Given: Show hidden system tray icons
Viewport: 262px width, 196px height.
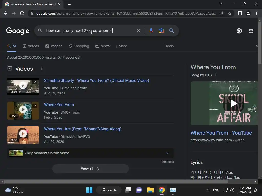Looking at the screenshot, I should point(207,190).
